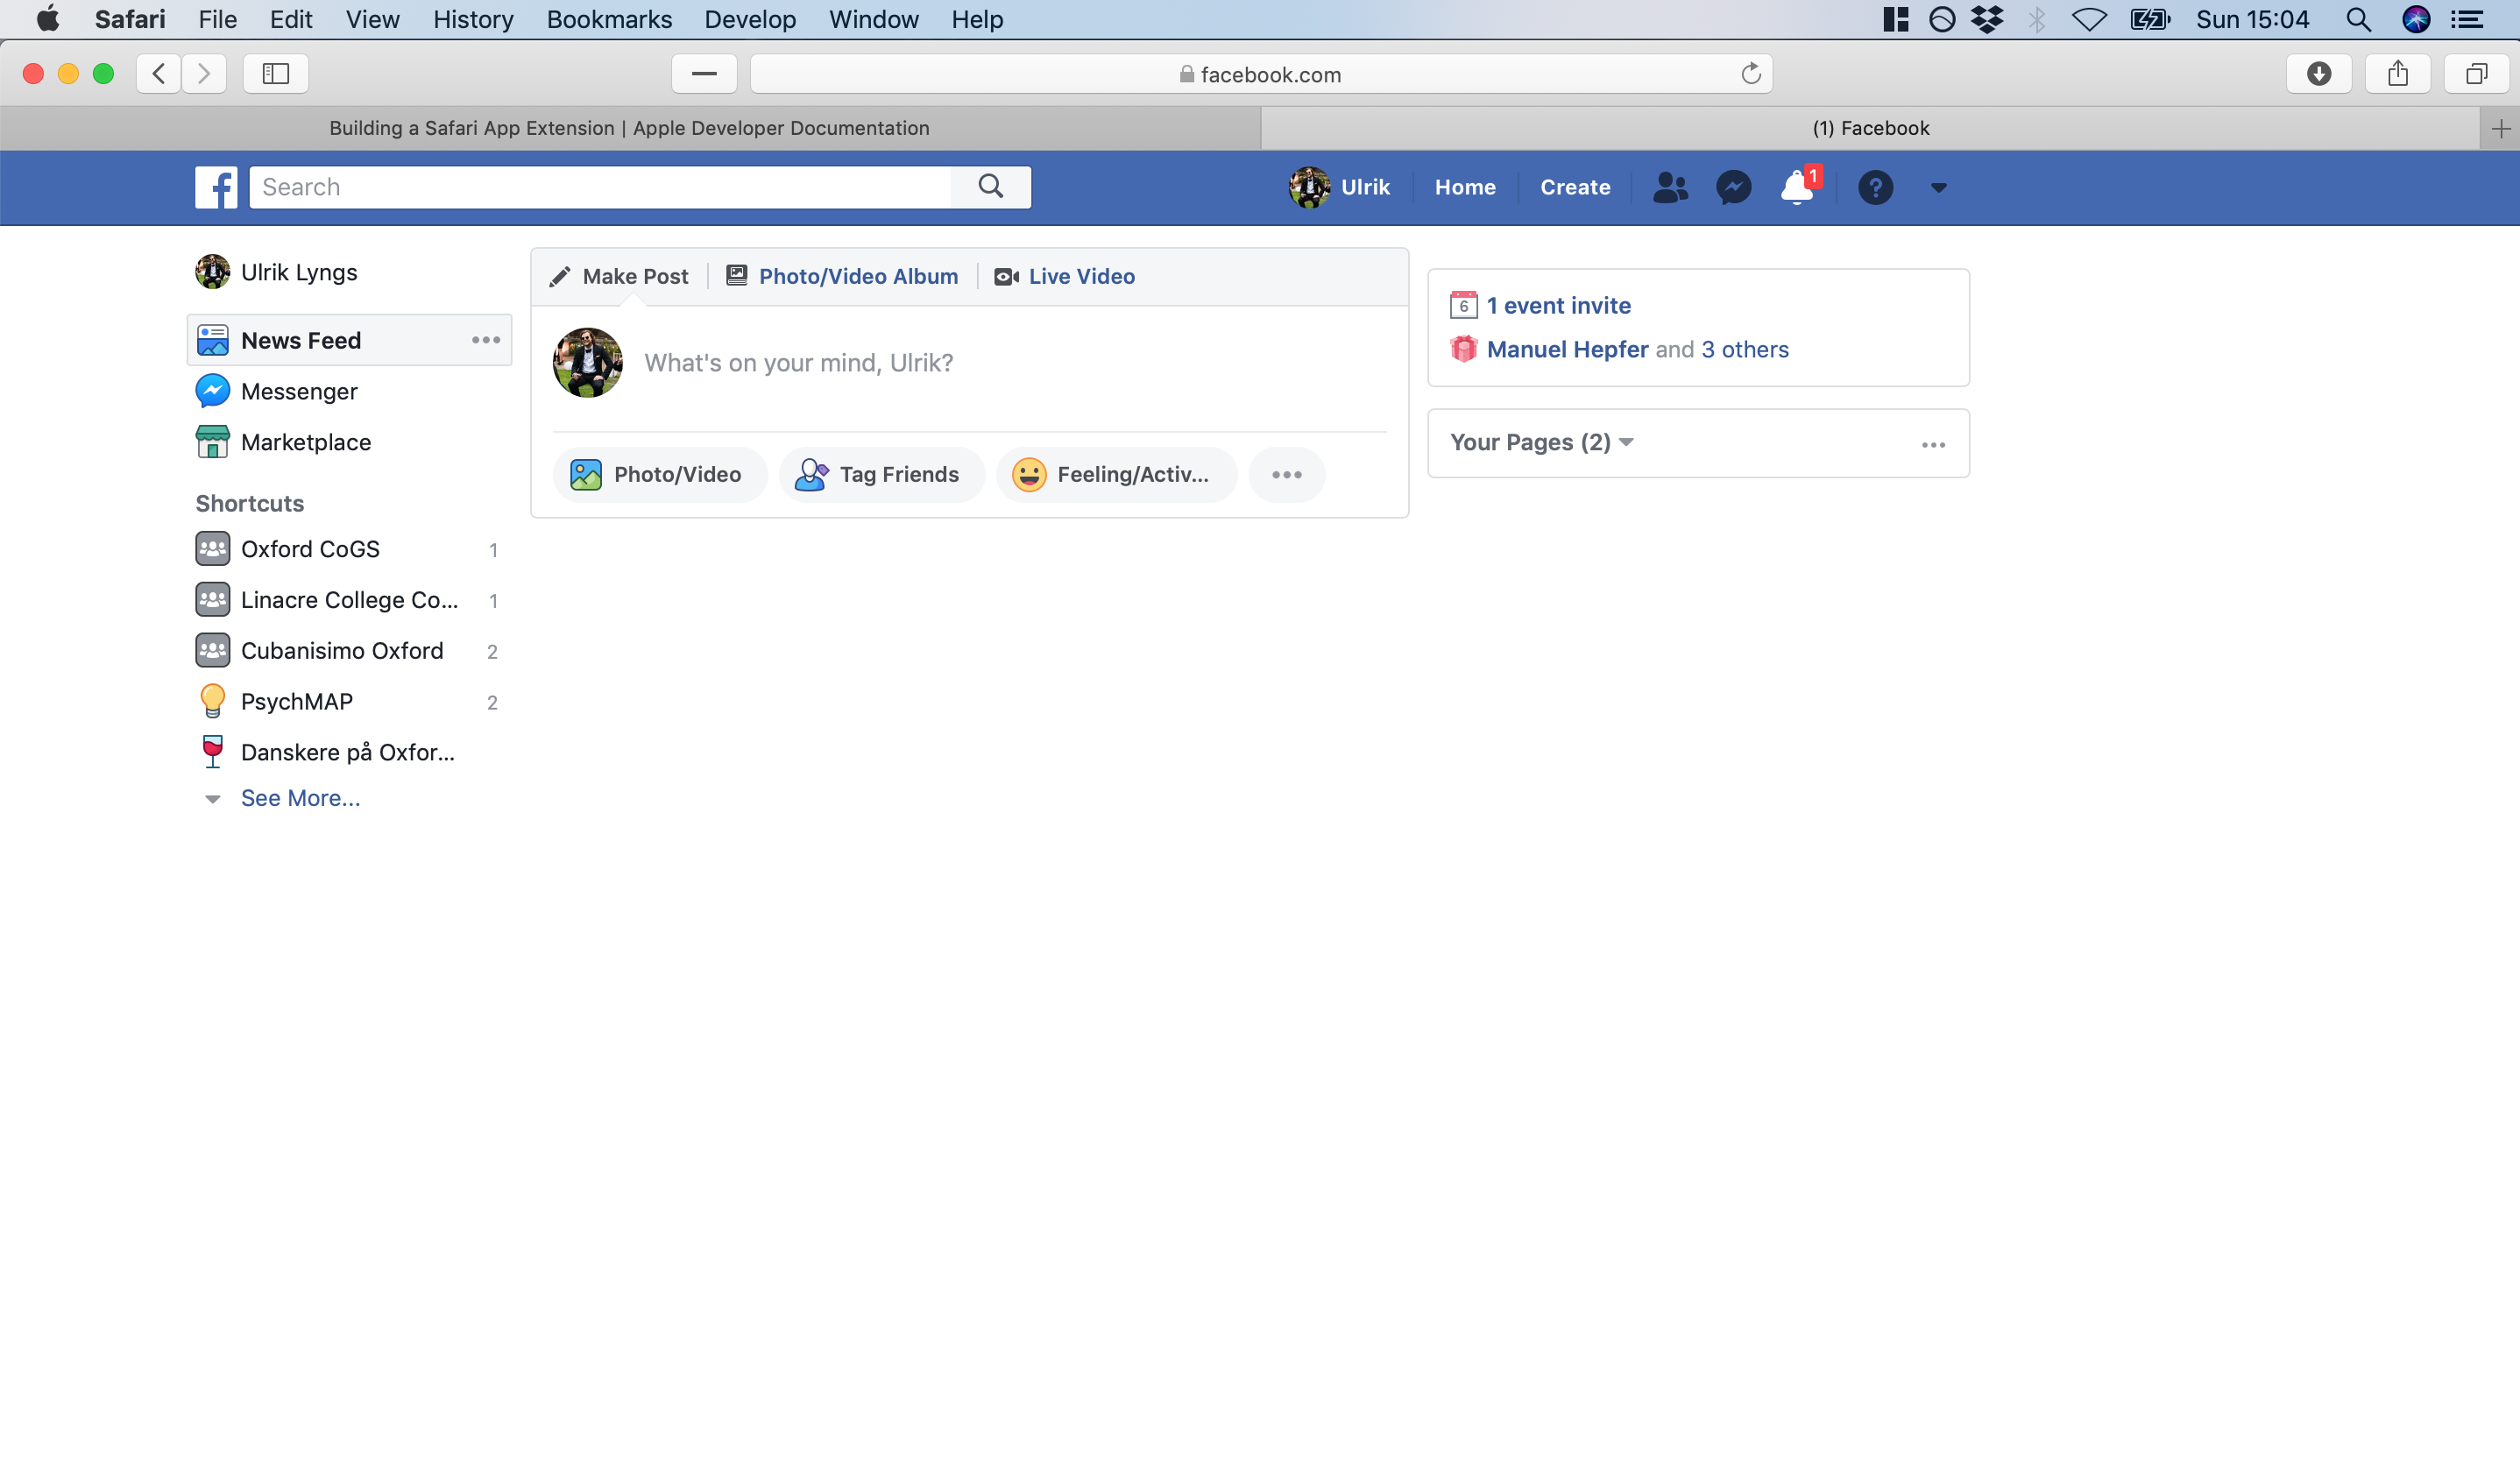Toggle Safari sidebar button
Image resolution: width=2520 pixels, height=1463 pixels.
[275, 73]
